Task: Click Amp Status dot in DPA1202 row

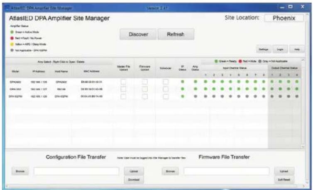Action: [196, 89]
